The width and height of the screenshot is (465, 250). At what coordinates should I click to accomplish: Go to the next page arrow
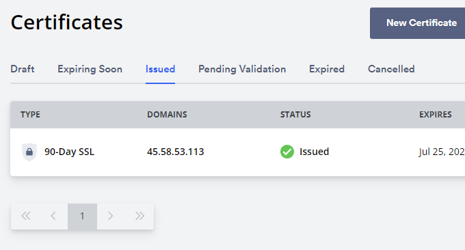(110, 216)
